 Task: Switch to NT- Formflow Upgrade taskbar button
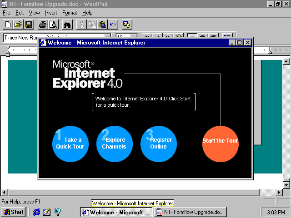190,212
